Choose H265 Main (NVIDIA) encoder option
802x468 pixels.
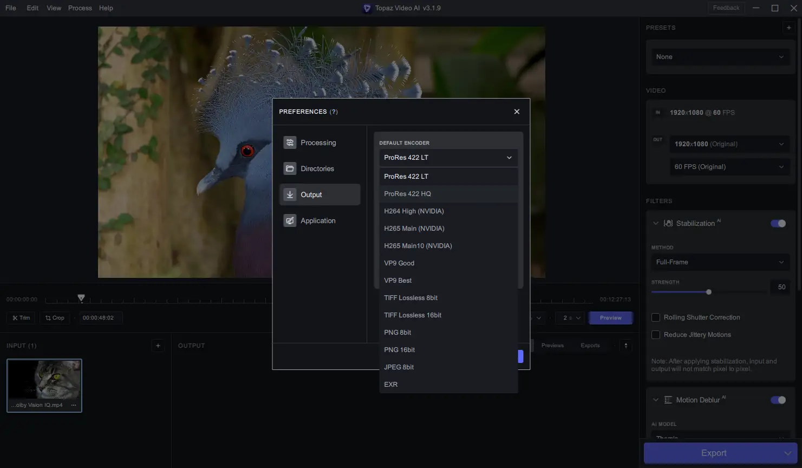coord(448,229)
